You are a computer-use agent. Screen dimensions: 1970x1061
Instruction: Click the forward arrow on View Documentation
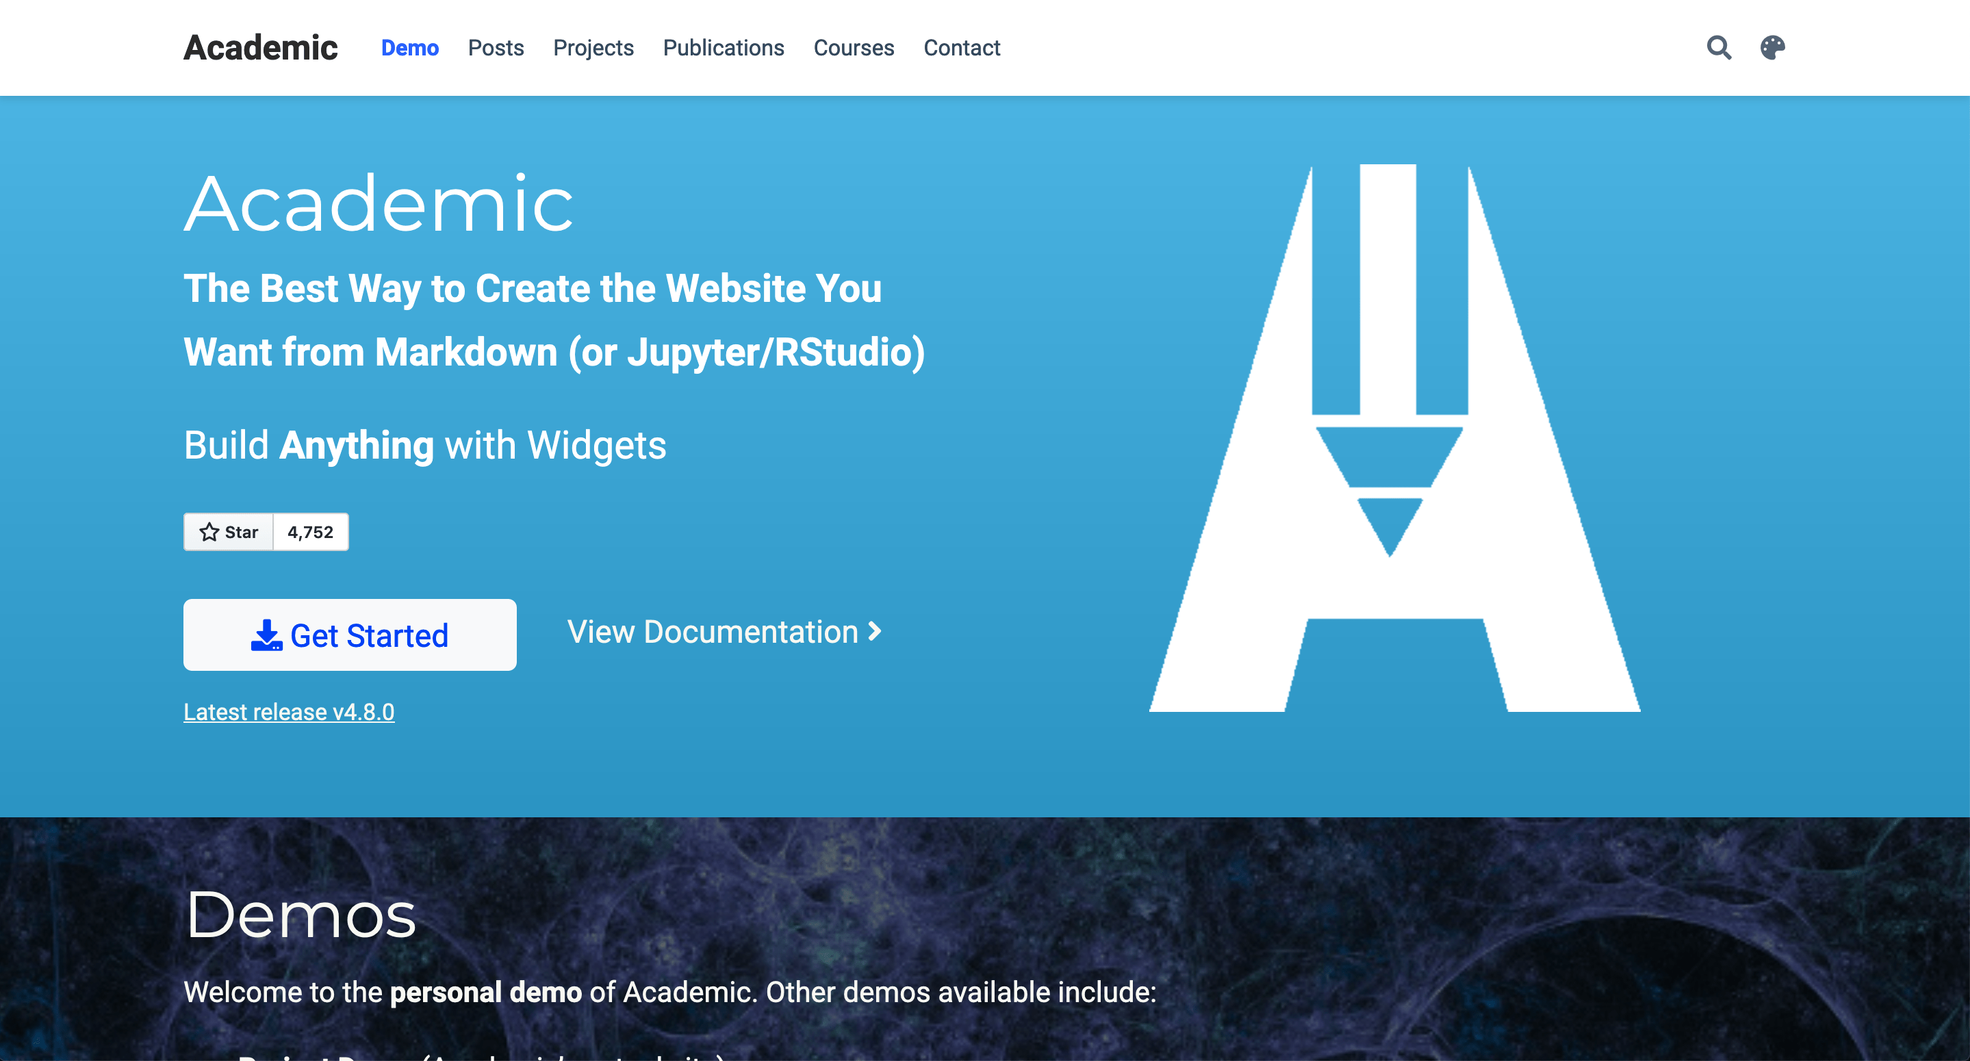click(x=878, y=632)
